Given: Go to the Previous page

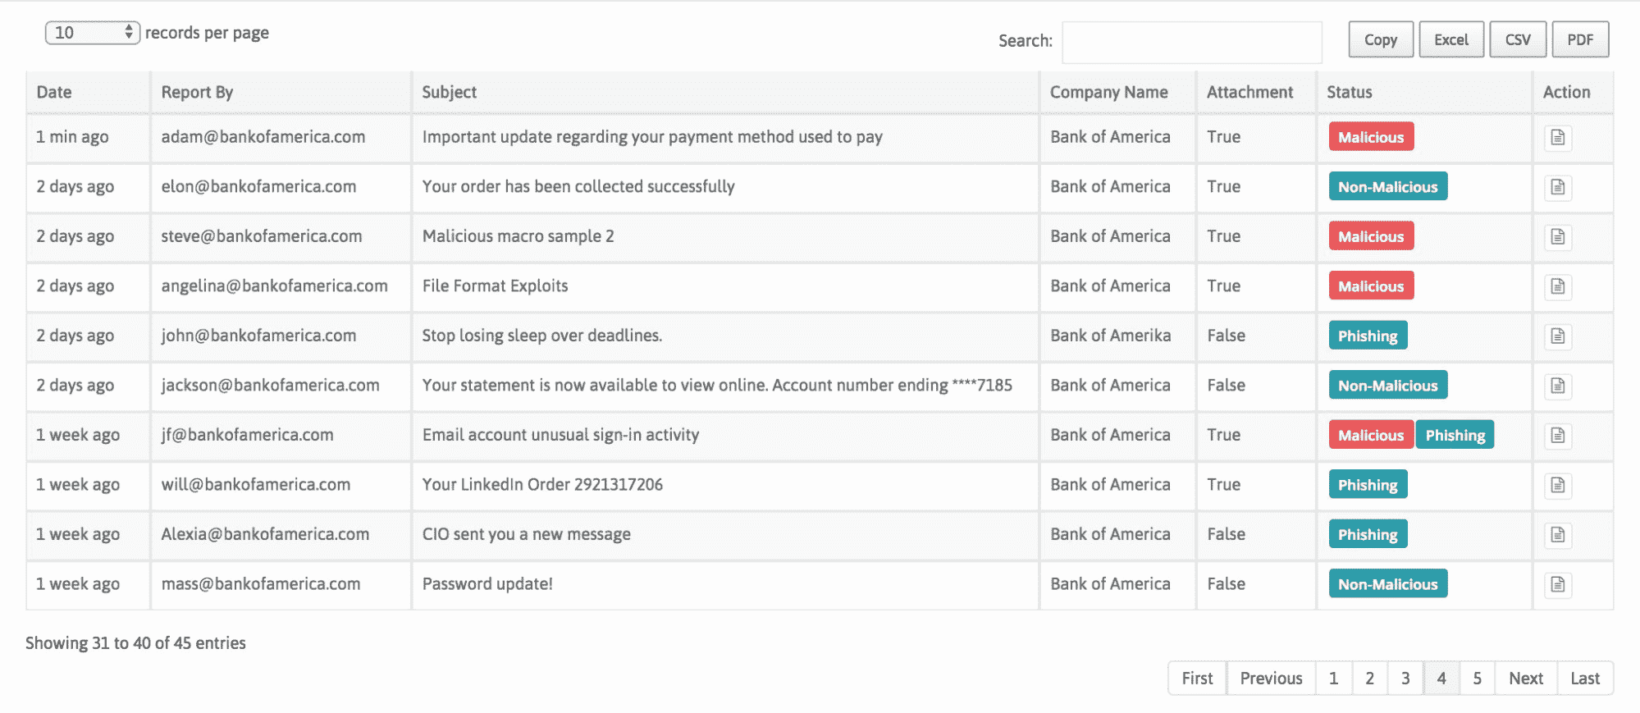Looking at the screenshot, I should tap(1271, 679).
